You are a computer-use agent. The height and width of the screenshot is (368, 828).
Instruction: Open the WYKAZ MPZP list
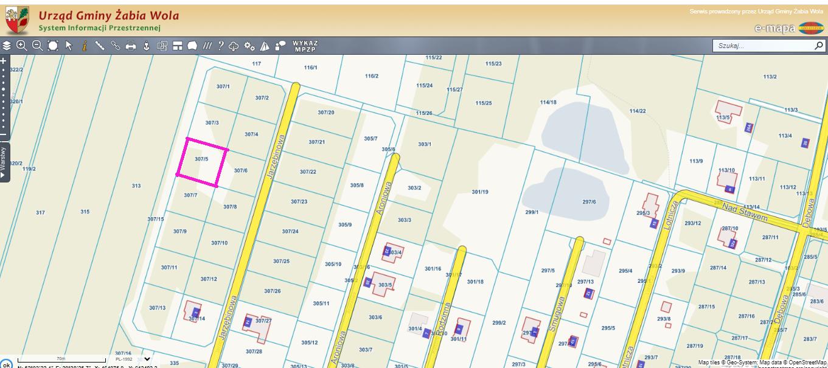coord(305,46)
